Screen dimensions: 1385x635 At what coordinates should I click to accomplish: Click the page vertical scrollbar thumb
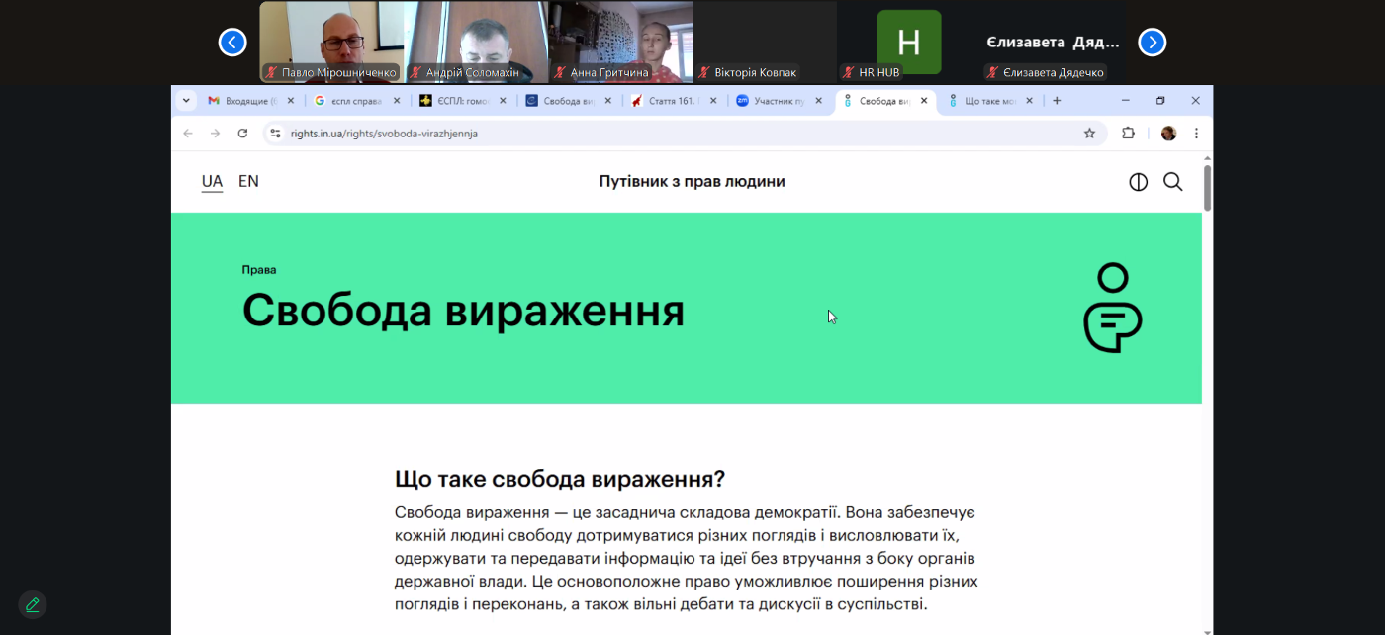point(1207,188)
